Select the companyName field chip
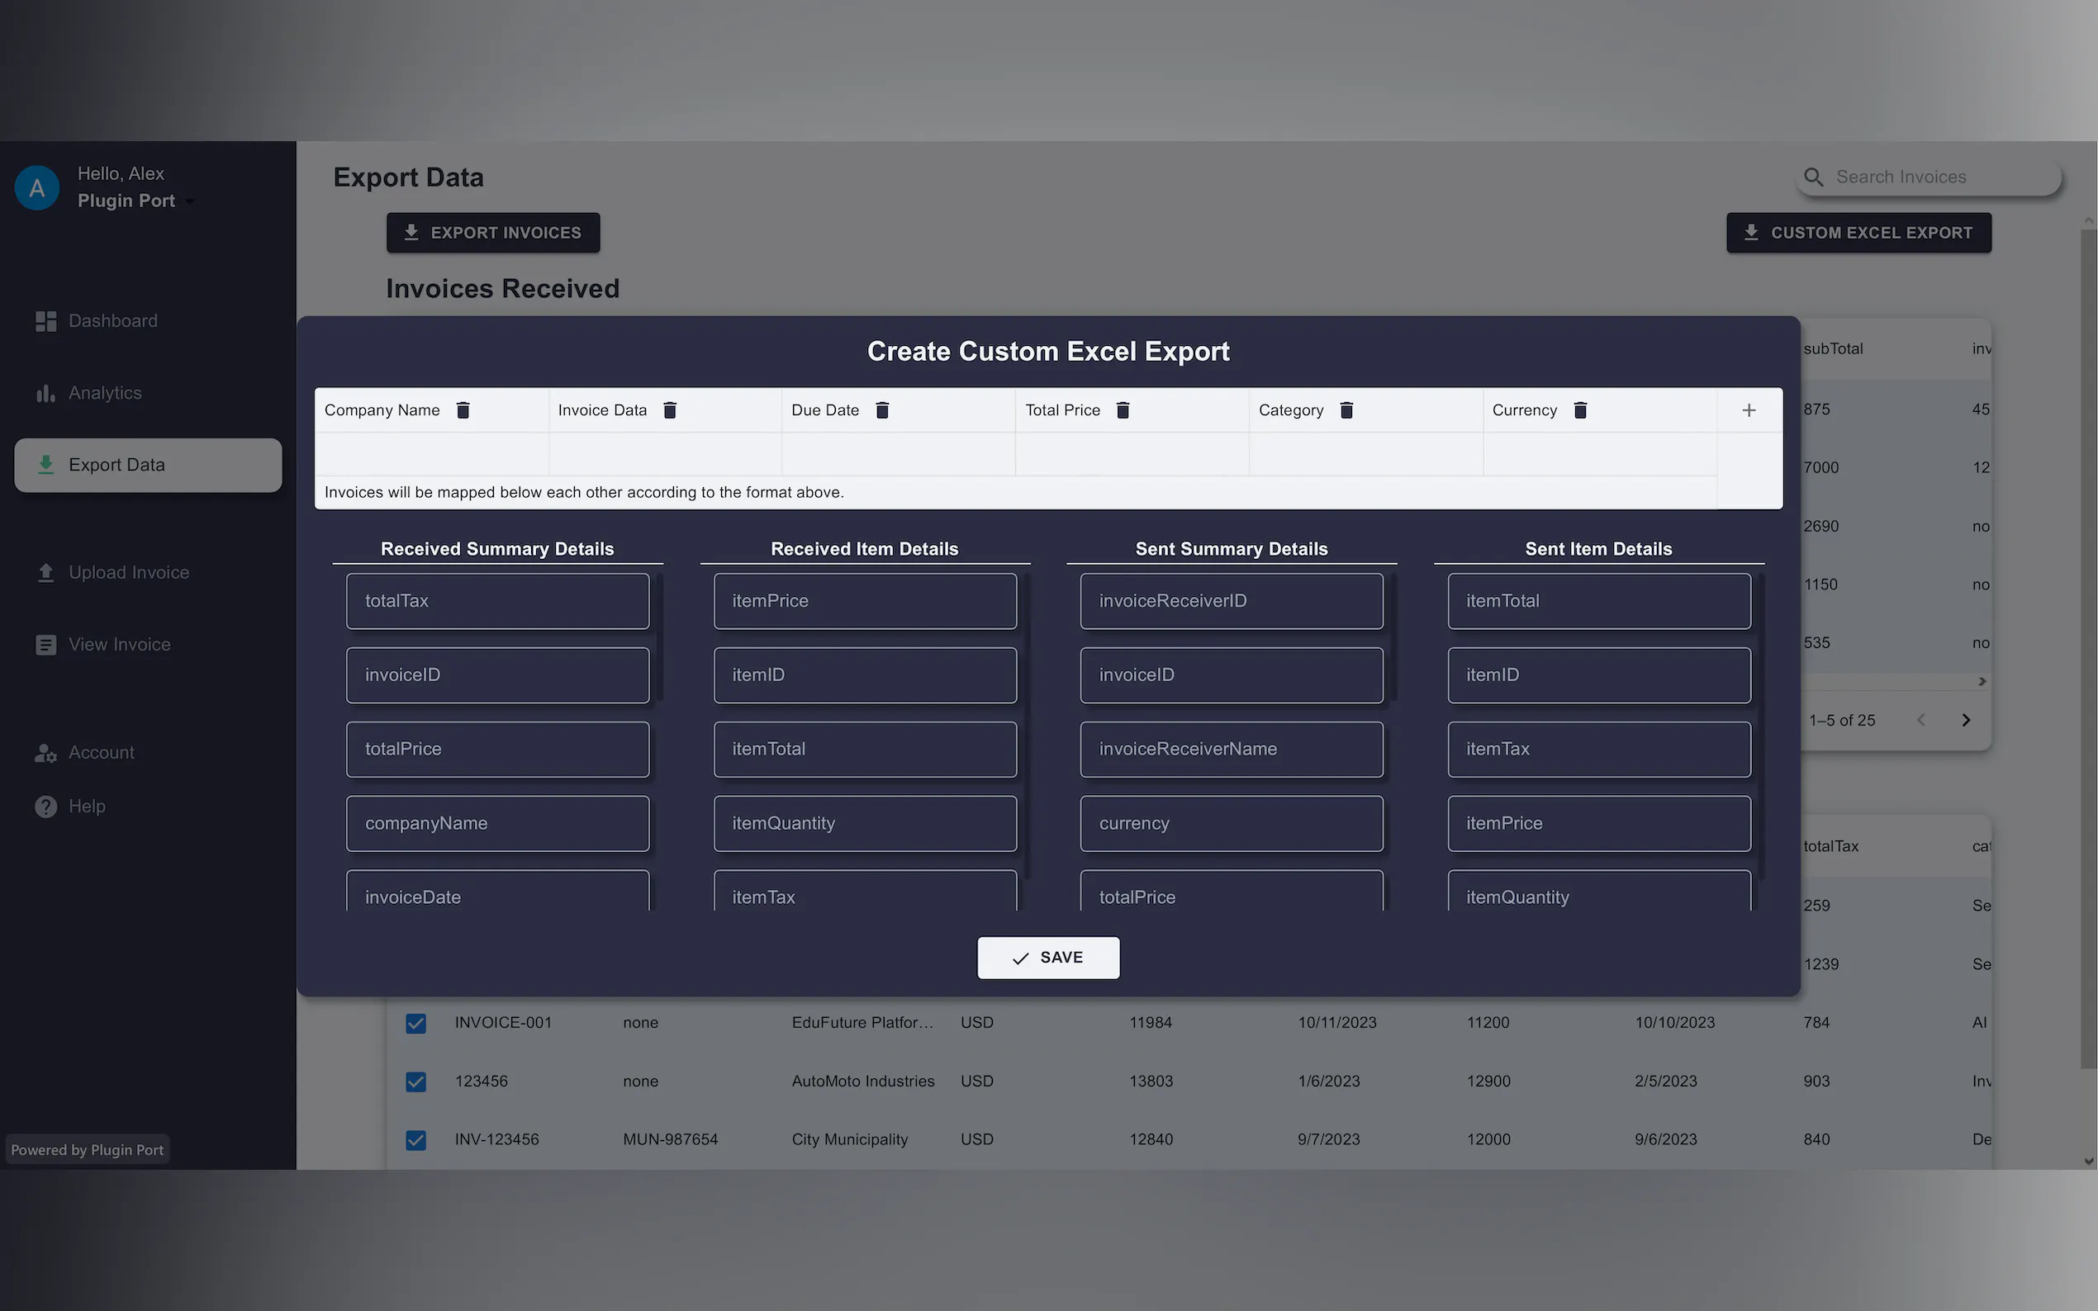Image resolution: width=2098 pixels, height=1311 pixels. [497, 823]
